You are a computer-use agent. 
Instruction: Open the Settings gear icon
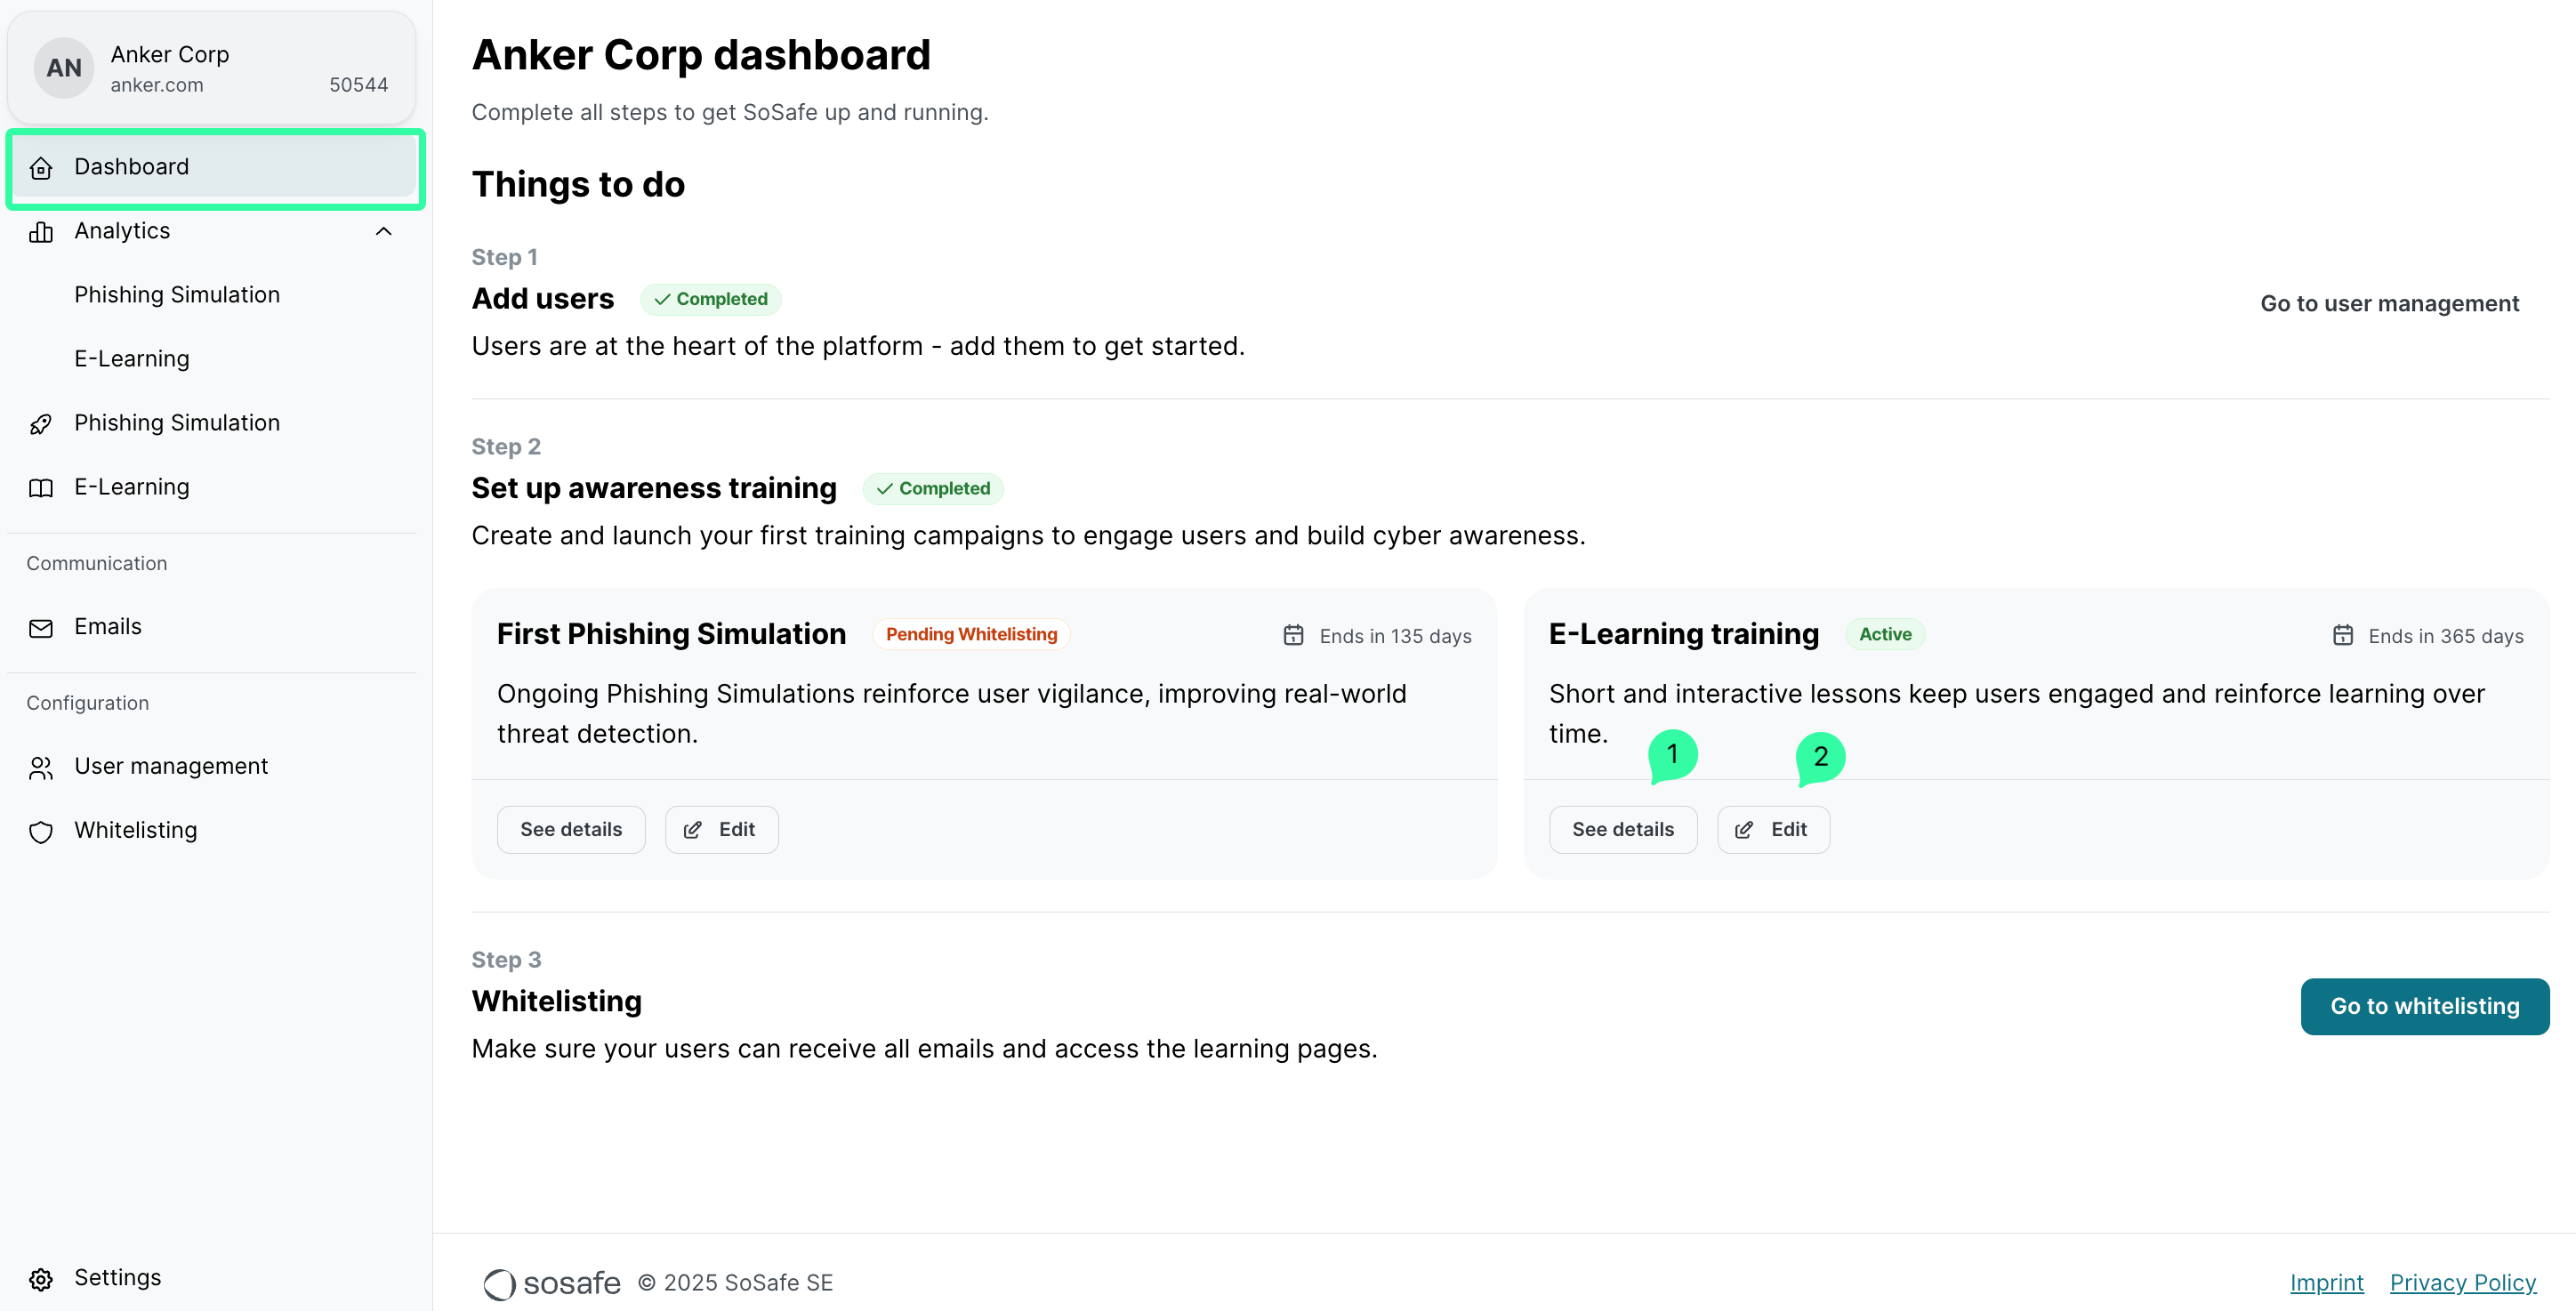[41, 1278]
